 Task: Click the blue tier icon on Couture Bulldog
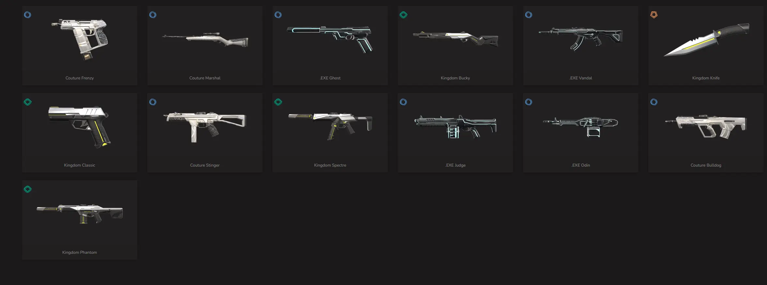coord(654,102)
